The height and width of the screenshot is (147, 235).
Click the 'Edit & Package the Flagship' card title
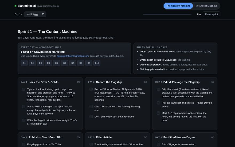(181, 82)
